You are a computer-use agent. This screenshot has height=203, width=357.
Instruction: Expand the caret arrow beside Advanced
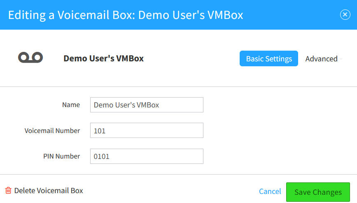[x=341, y=59]
